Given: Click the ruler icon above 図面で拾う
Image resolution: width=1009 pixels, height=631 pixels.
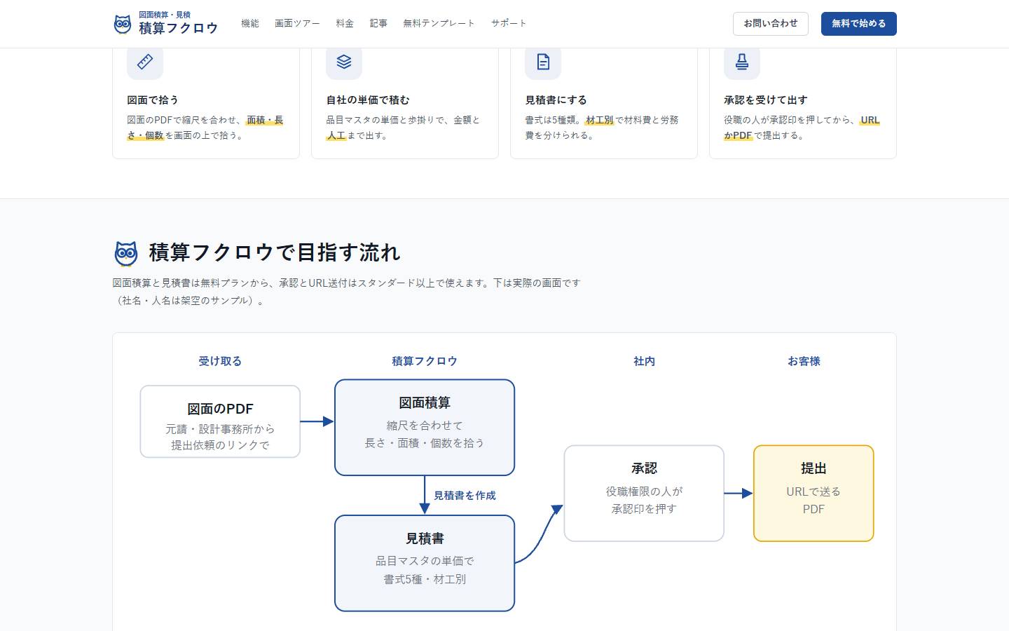Looking at the screenshot, I should (x=145, y=62).
